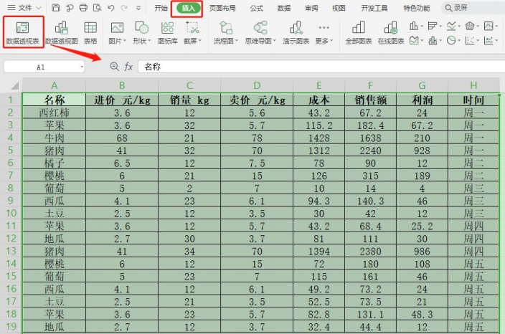This screenshot has height=334, width=505.
Task: Open the 开发工具 tab
Action: coord(374,8)
